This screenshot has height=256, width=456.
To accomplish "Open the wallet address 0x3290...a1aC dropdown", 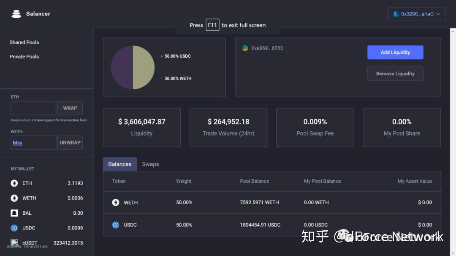I will (416, 14).
